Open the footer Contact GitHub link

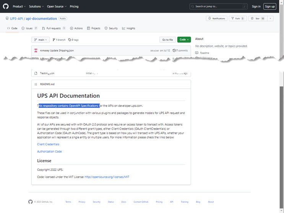(141, 202)
